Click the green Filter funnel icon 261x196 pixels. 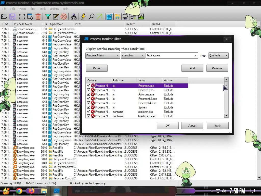point(48,17)
